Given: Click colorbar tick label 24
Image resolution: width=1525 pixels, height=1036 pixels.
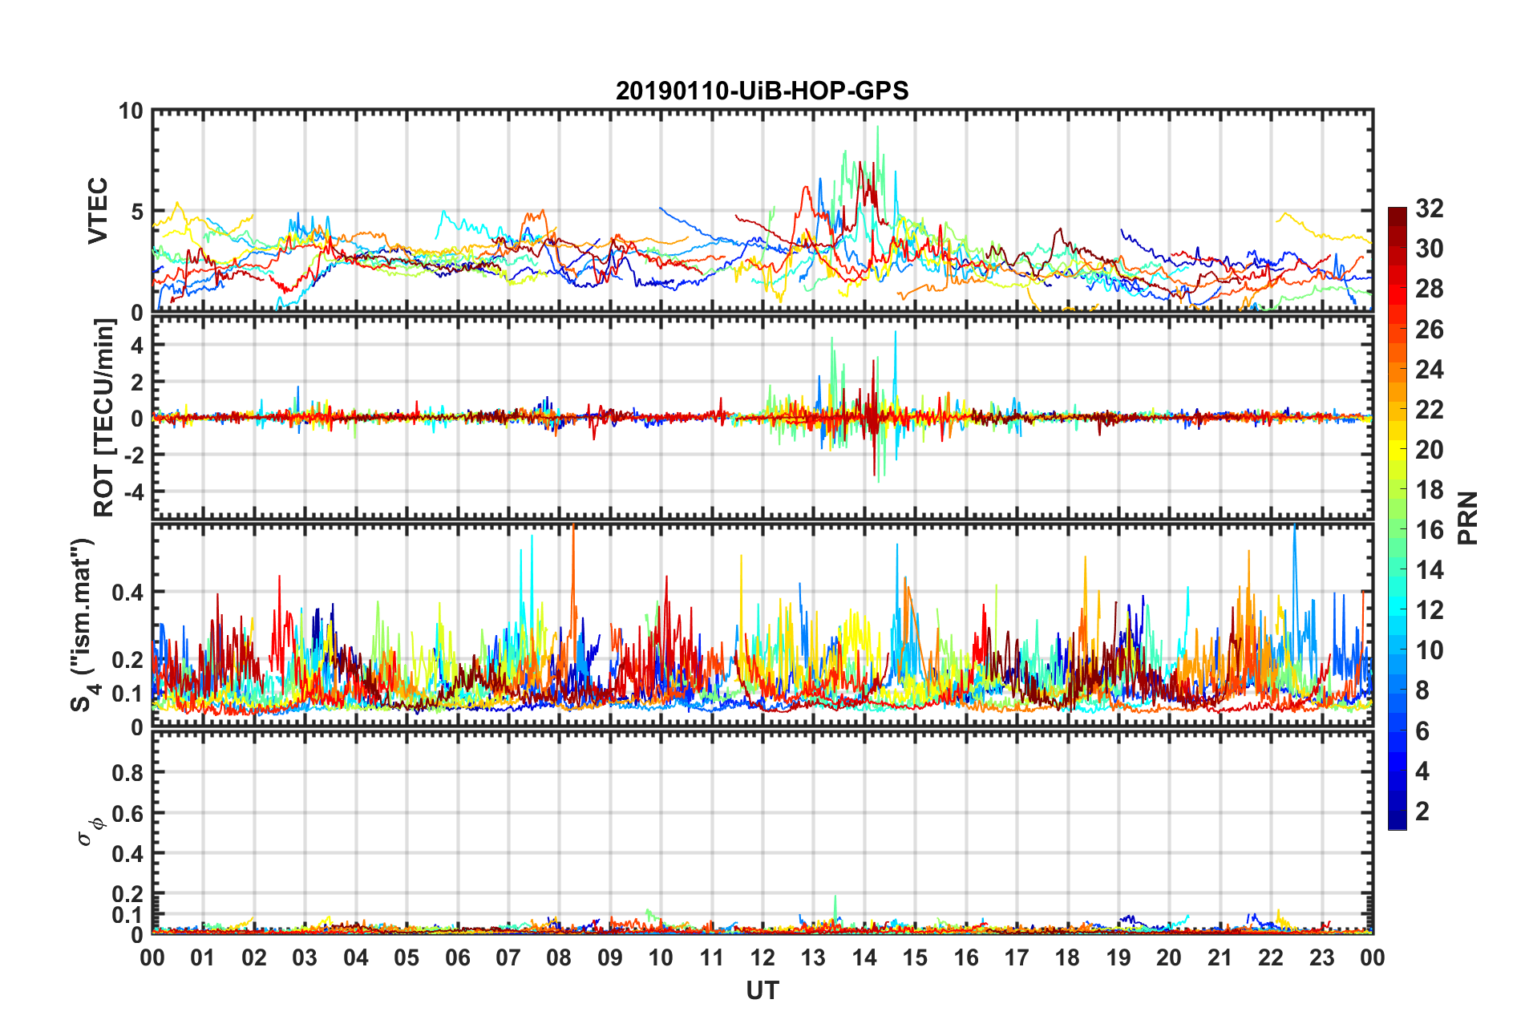Looking at the screenshot, I should click(x=1429, y=369).
